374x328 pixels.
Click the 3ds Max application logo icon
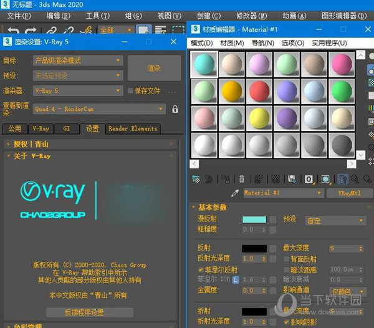[5, 4]
